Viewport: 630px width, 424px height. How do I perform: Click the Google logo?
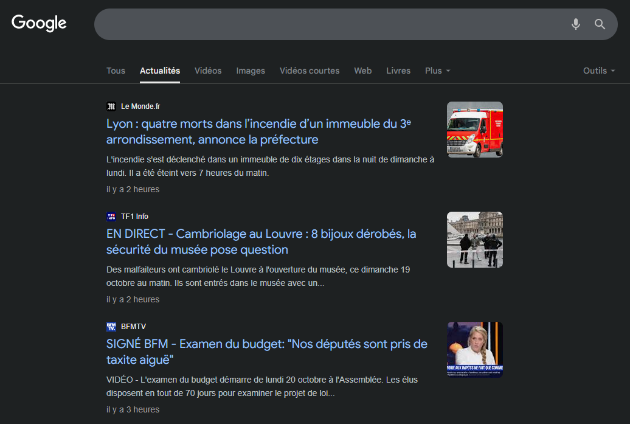(x=38, y=23)
